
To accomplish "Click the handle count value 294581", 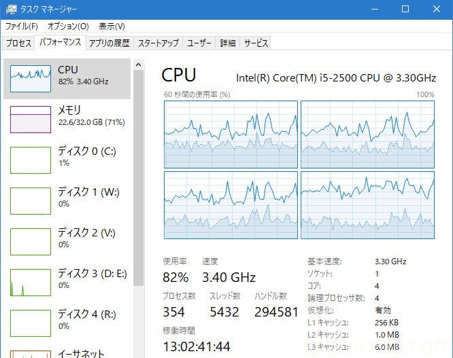I will 276,312.
